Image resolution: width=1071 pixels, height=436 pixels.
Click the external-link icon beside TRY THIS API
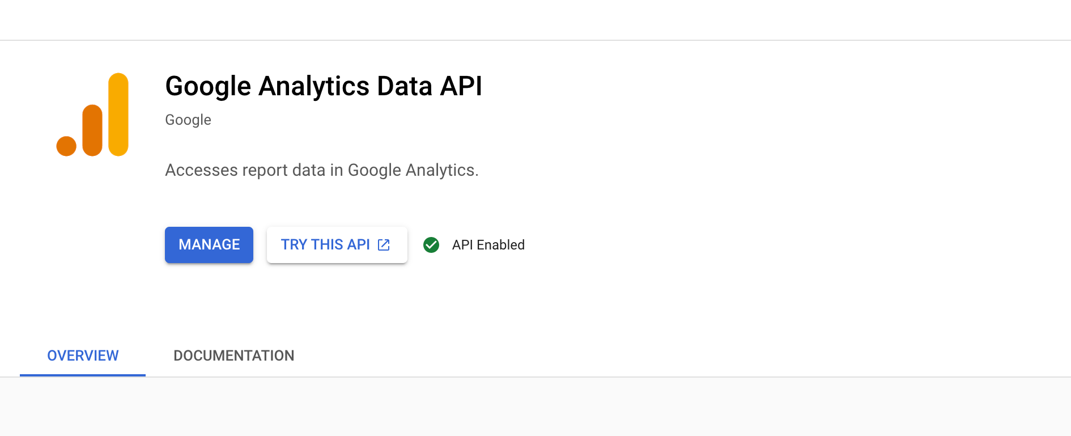384,245
